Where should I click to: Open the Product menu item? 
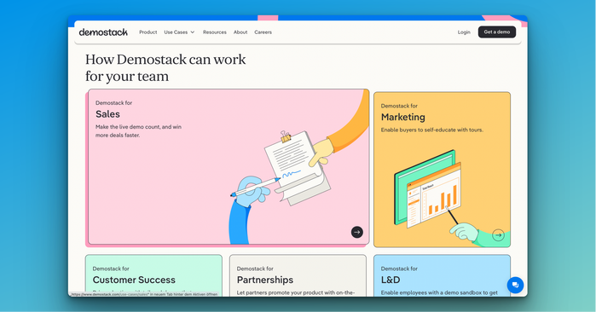tap(148, 32)
